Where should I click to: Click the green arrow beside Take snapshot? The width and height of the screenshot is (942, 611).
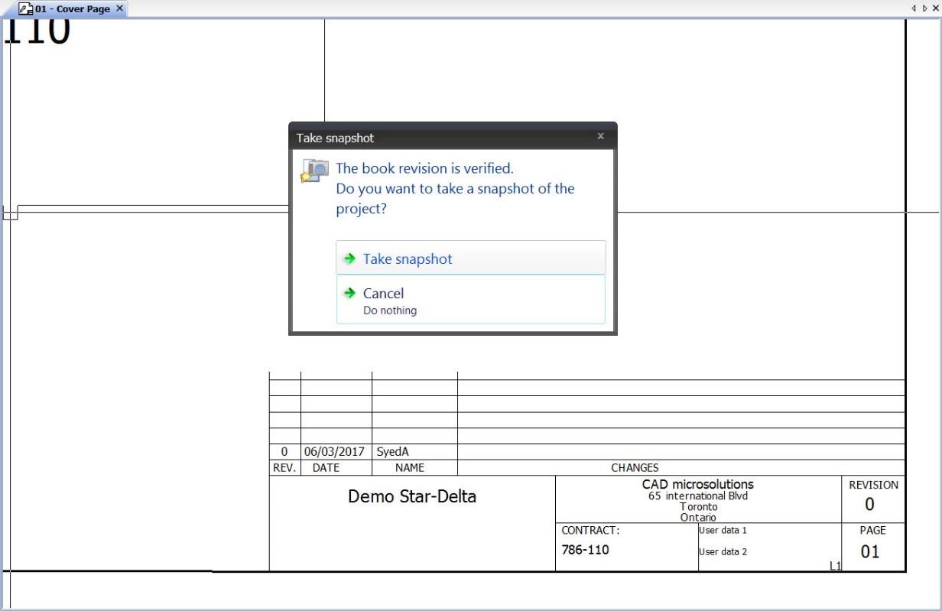click(349, 258)
